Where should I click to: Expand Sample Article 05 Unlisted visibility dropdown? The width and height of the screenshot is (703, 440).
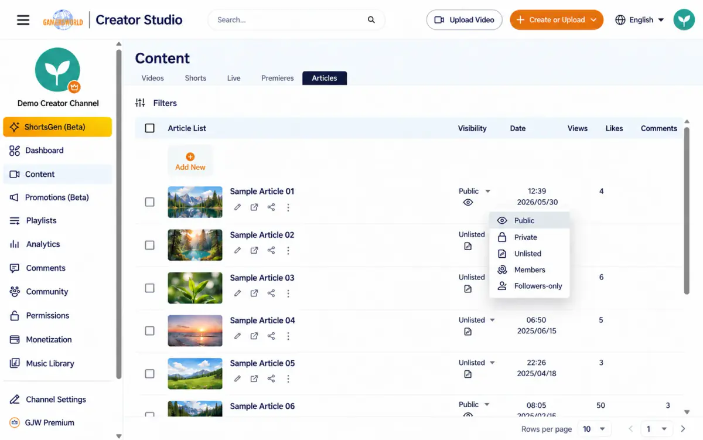[x=492, y=363]
